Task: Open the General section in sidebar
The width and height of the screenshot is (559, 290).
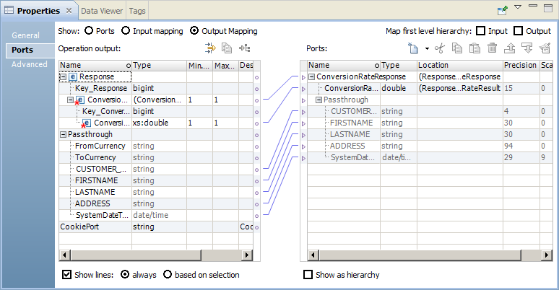Action: click(25, 35)
